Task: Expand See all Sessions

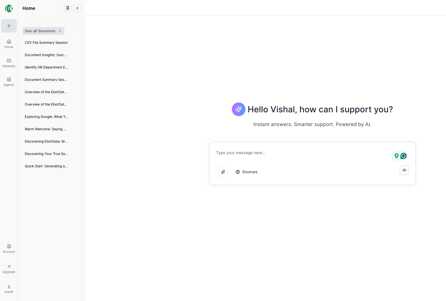Action: (43, 31)
